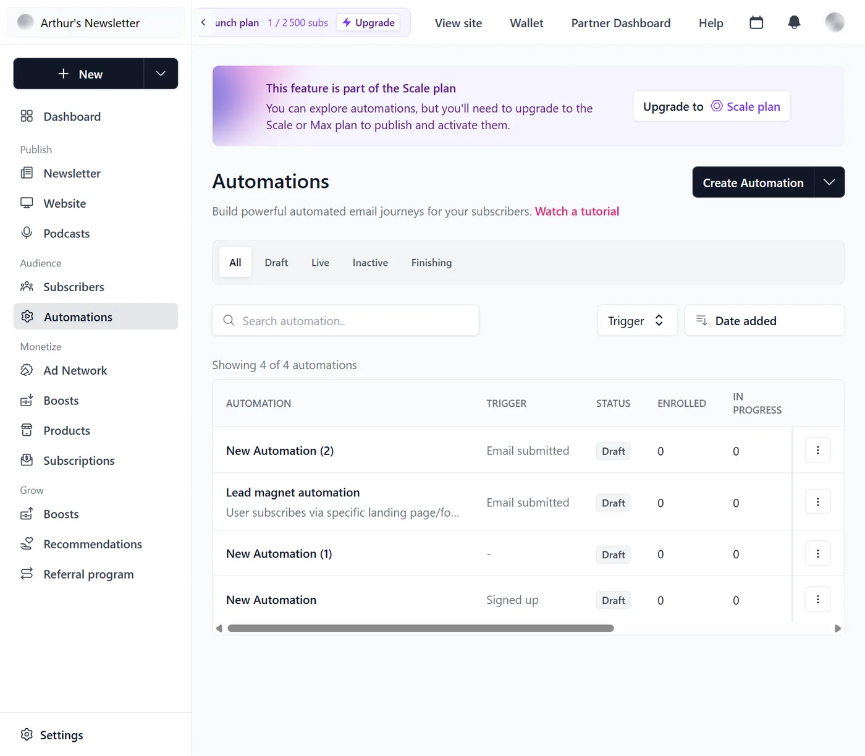
Task: Click the Monetize Boosts icon
Action: (x=27, y=401)
